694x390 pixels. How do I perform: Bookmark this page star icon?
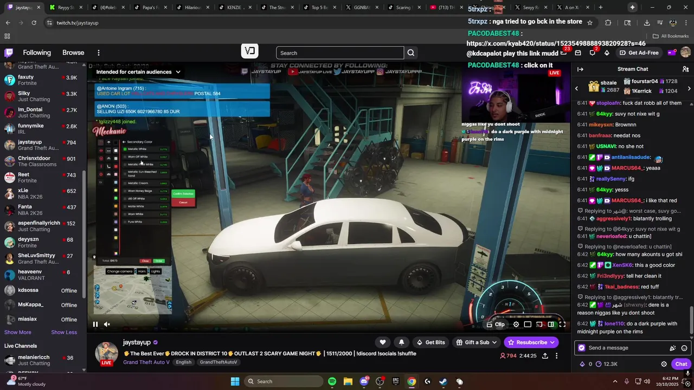point(590,23)
